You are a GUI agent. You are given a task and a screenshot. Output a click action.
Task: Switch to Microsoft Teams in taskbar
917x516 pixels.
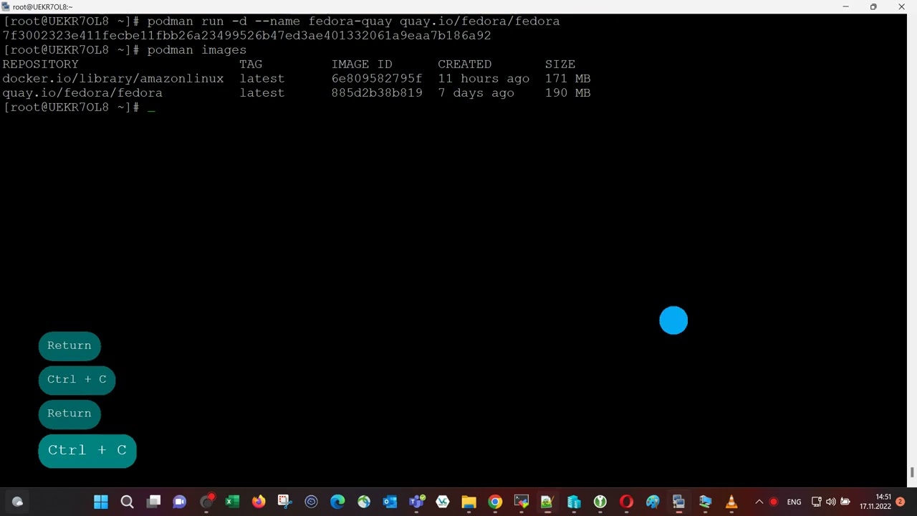pyautogui.click(x=416, y=502)
